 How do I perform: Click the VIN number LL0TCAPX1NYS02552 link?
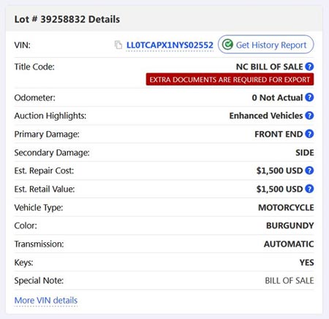coord(170,45)
